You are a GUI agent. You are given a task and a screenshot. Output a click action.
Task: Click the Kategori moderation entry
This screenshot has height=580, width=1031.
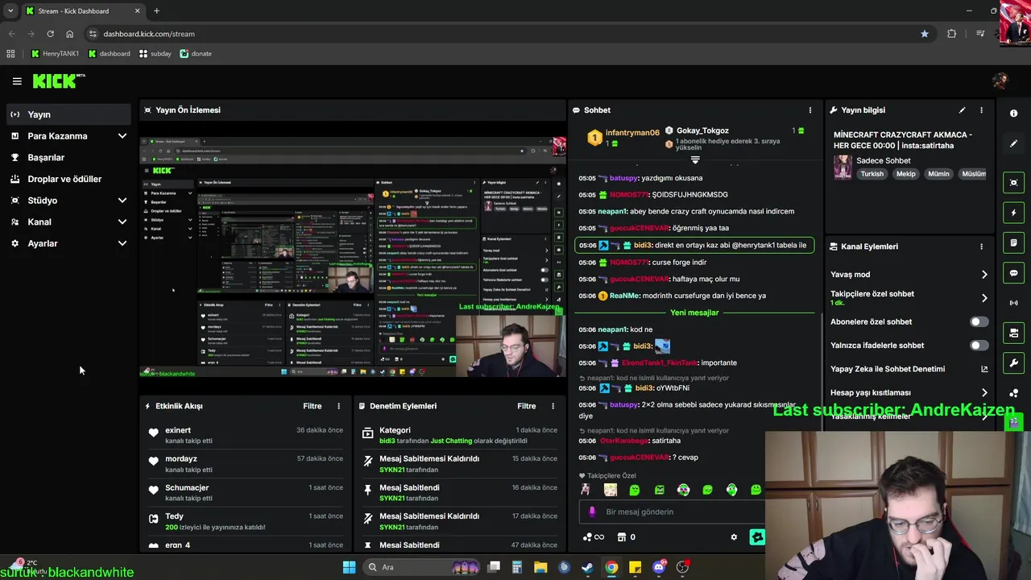click(459, 435)
